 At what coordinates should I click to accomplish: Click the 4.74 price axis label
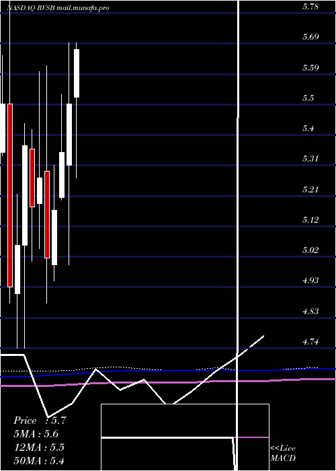310,342
